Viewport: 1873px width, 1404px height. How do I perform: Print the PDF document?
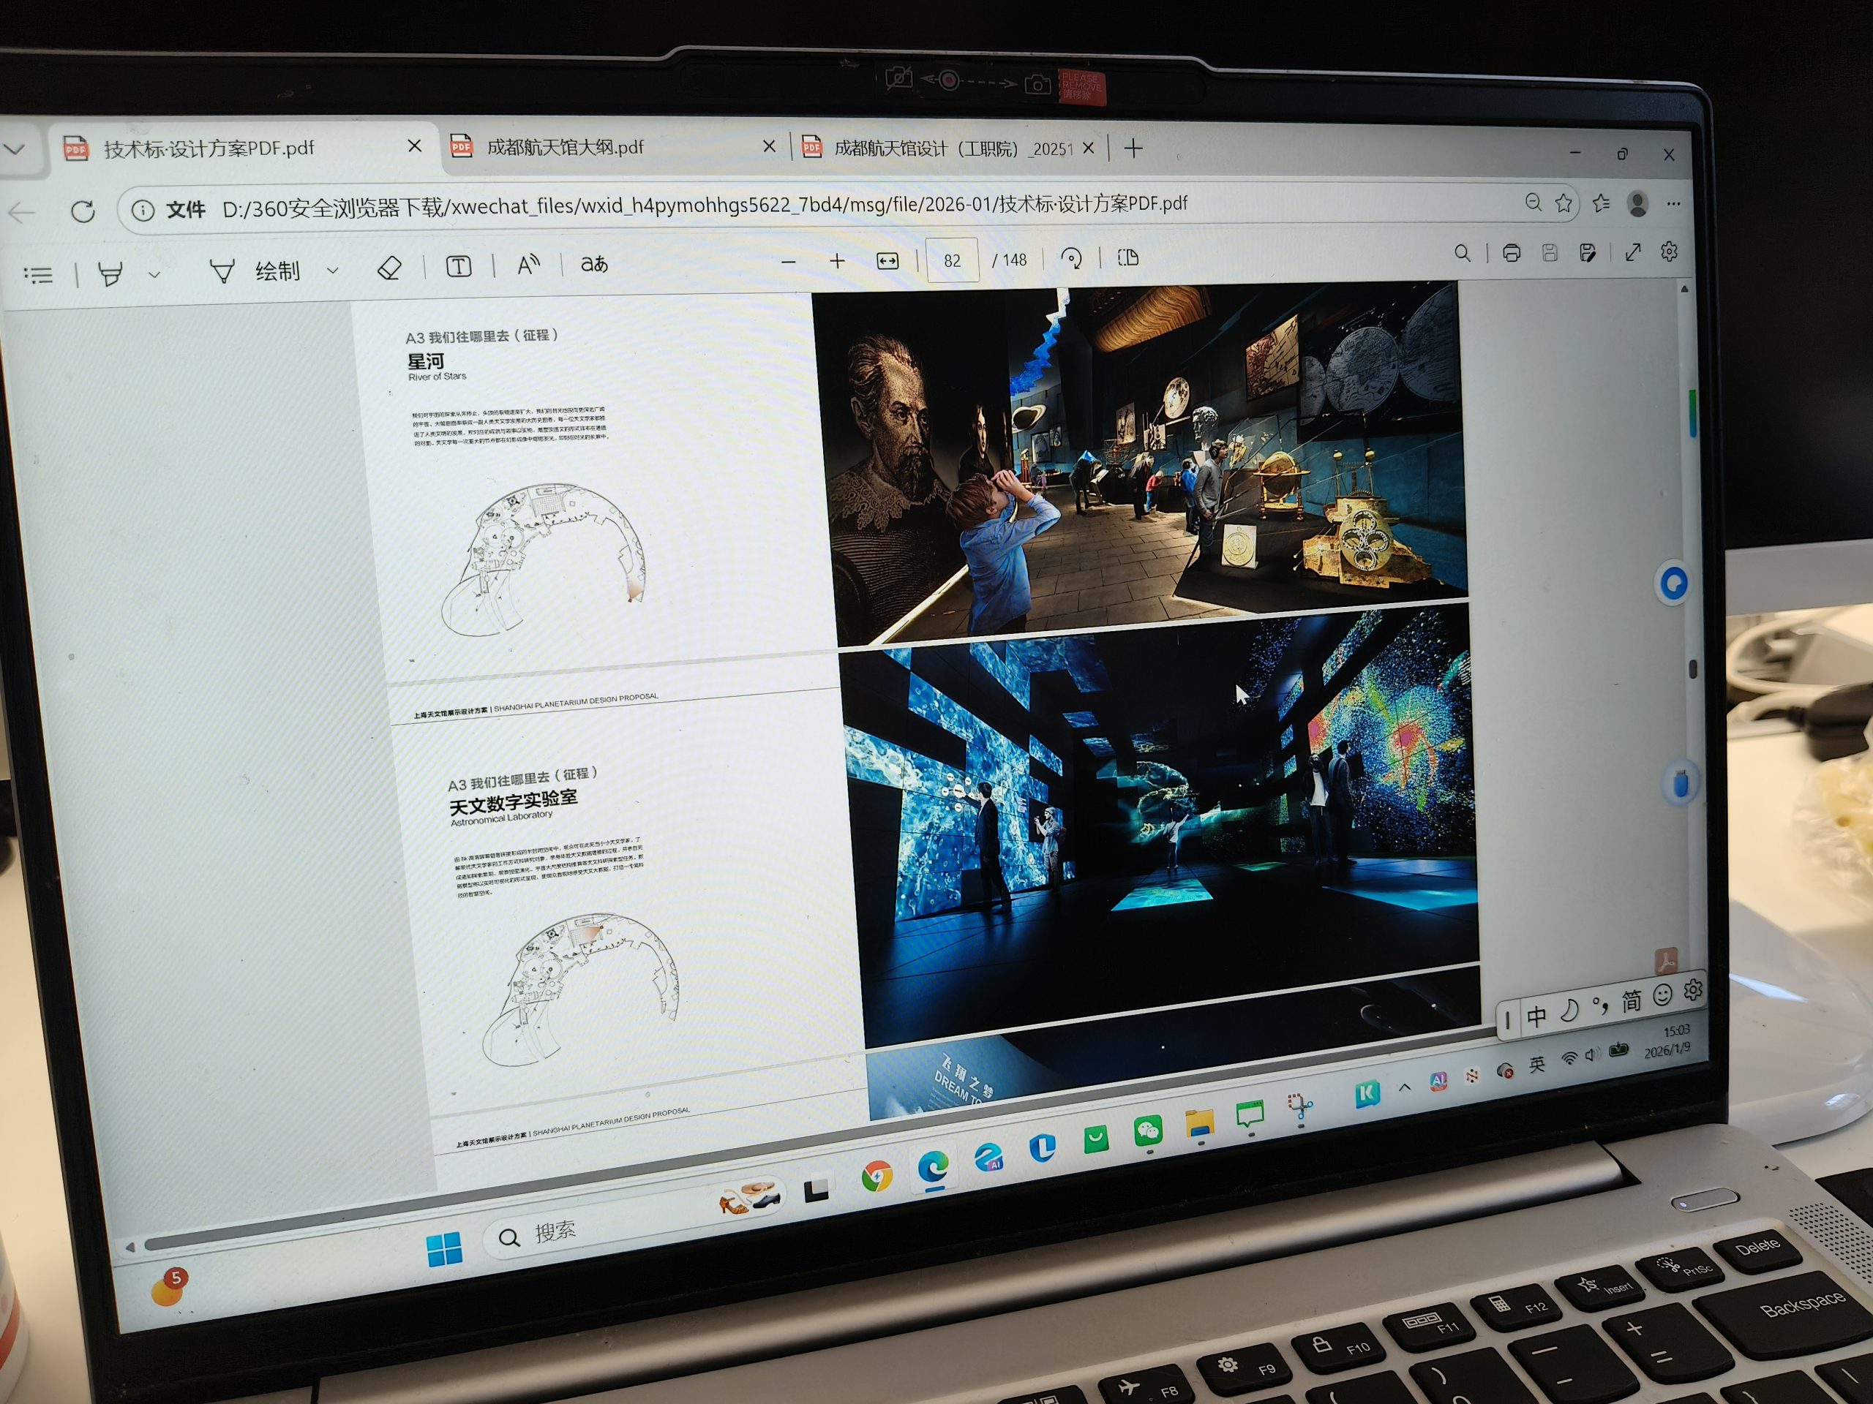[x=1512, y=253]
